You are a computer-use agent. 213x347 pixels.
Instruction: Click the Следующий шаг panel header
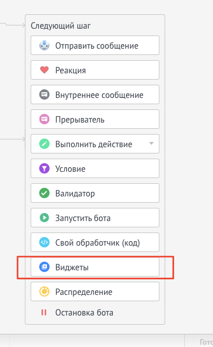point(61,26)
